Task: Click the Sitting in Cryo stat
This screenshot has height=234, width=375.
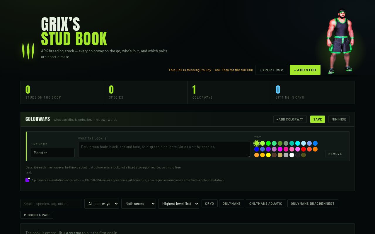Action: [x=313, y=92]
